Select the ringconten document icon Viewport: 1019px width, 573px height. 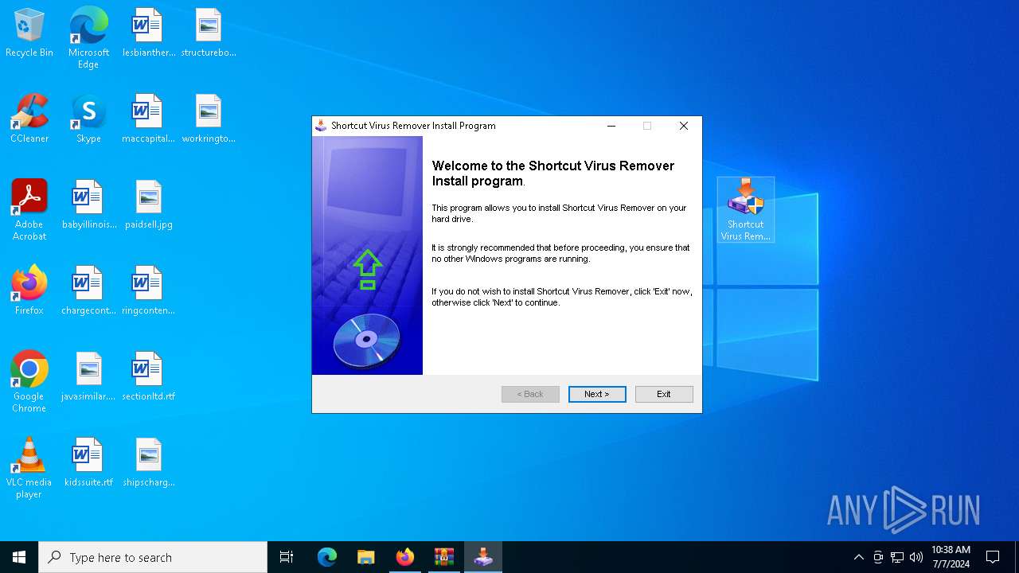point(148,291)
